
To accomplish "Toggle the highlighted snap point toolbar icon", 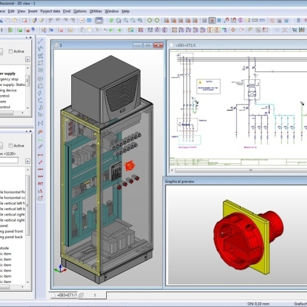I will coord(212,20).
